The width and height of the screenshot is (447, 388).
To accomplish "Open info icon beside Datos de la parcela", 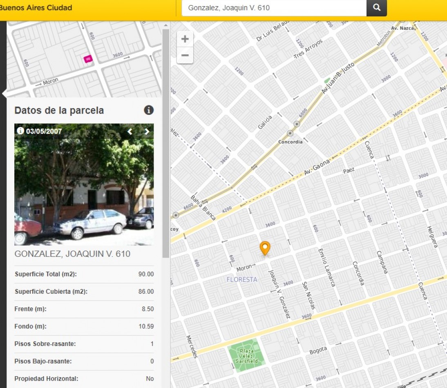I will point(149,110).
